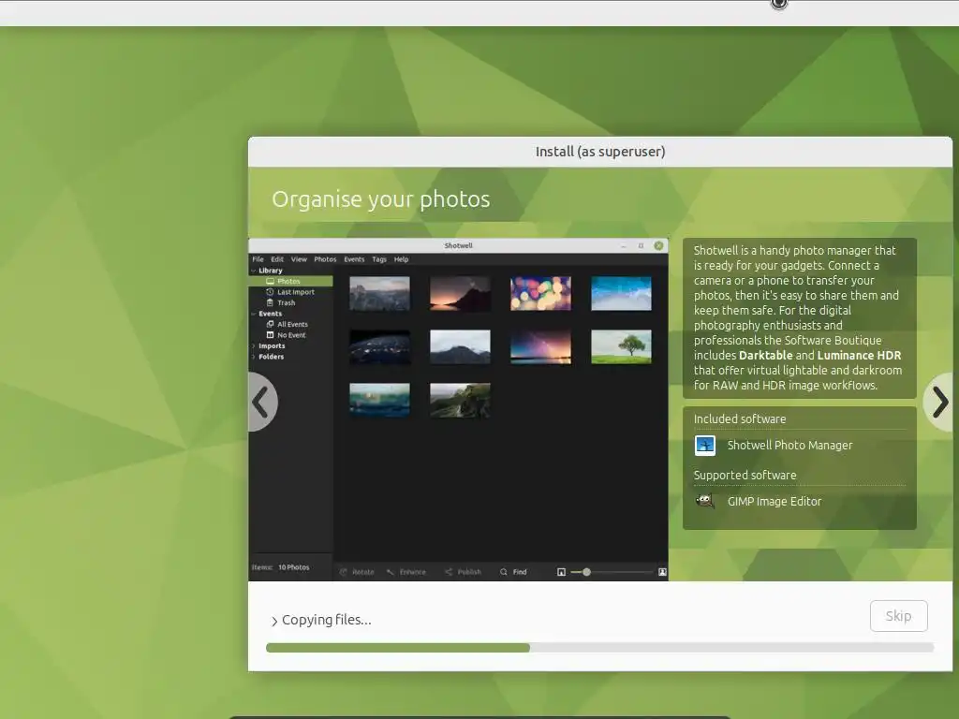Click the 'Included software' heading
The height and width of the screenshot is (719, 959).
[740, 418]
